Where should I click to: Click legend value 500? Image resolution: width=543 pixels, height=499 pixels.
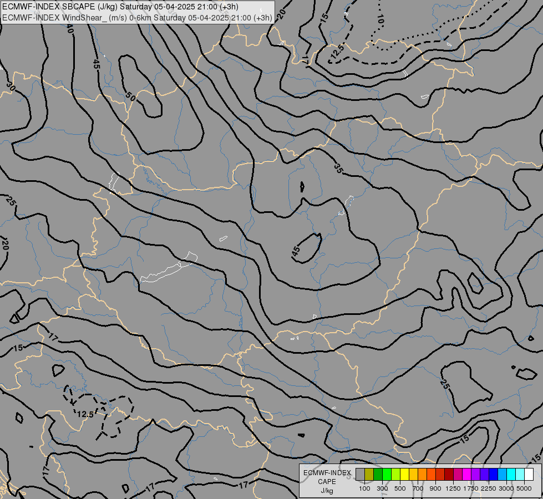(x=400, y=488)
